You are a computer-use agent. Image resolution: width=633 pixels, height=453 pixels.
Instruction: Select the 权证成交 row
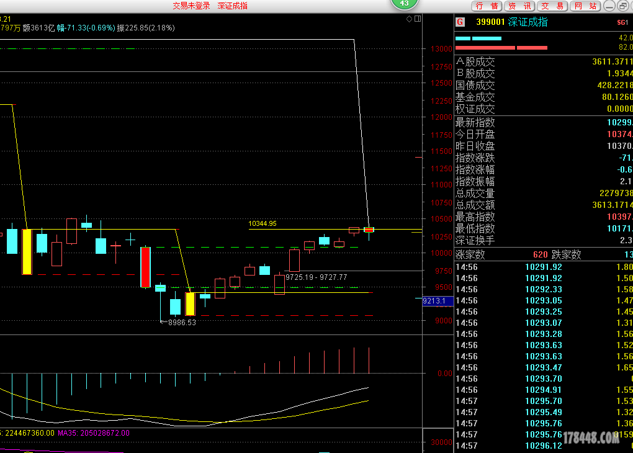click(x=544, y=109)
